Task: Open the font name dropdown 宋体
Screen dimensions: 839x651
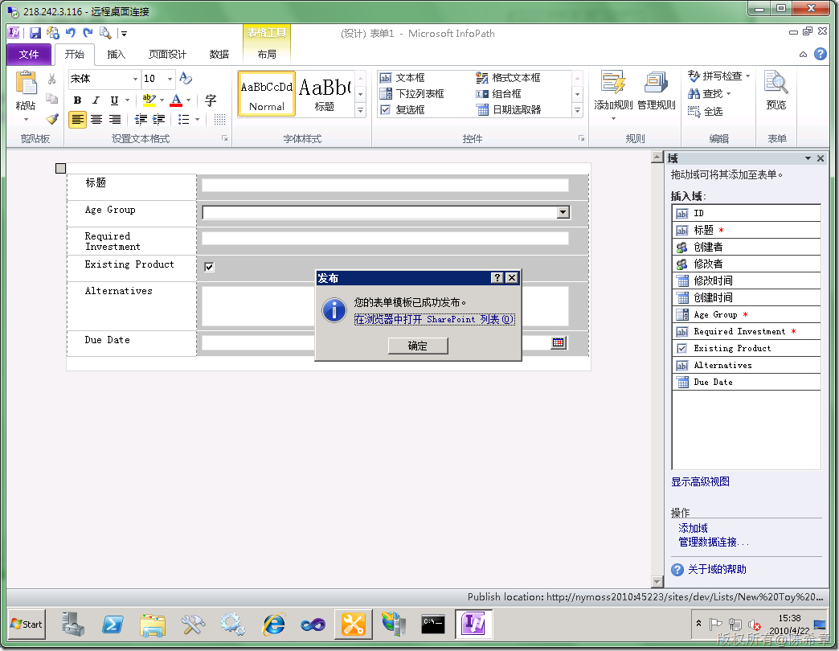Action: pyautogui.click(x=135, y=80)
